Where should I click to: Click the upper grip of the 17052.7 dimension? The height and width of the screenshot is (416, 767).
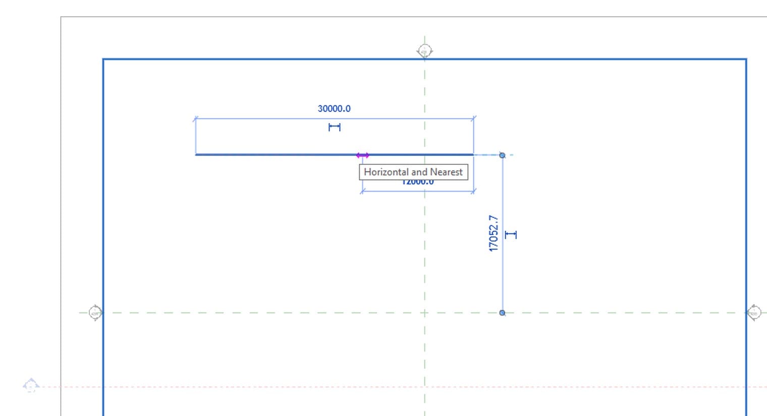[x=502, y=155]
